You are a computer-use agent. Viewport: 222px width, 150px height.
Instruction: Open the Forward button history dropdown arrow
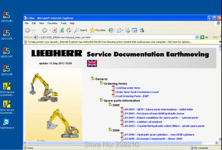[x=49, y=30]
